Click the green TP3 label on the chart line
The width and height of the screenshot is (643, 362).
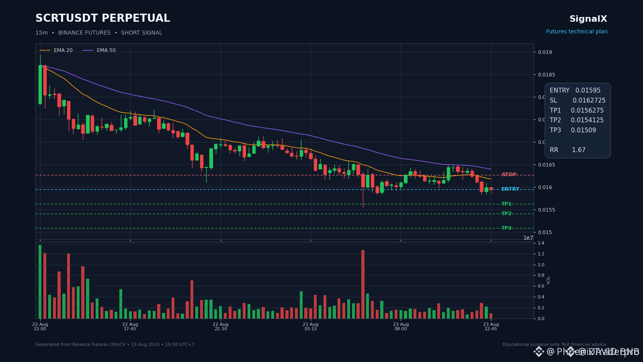(x=507, y=228)
